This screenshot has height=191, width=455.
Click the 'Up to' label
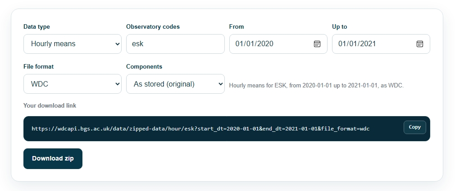pos(340,26)
